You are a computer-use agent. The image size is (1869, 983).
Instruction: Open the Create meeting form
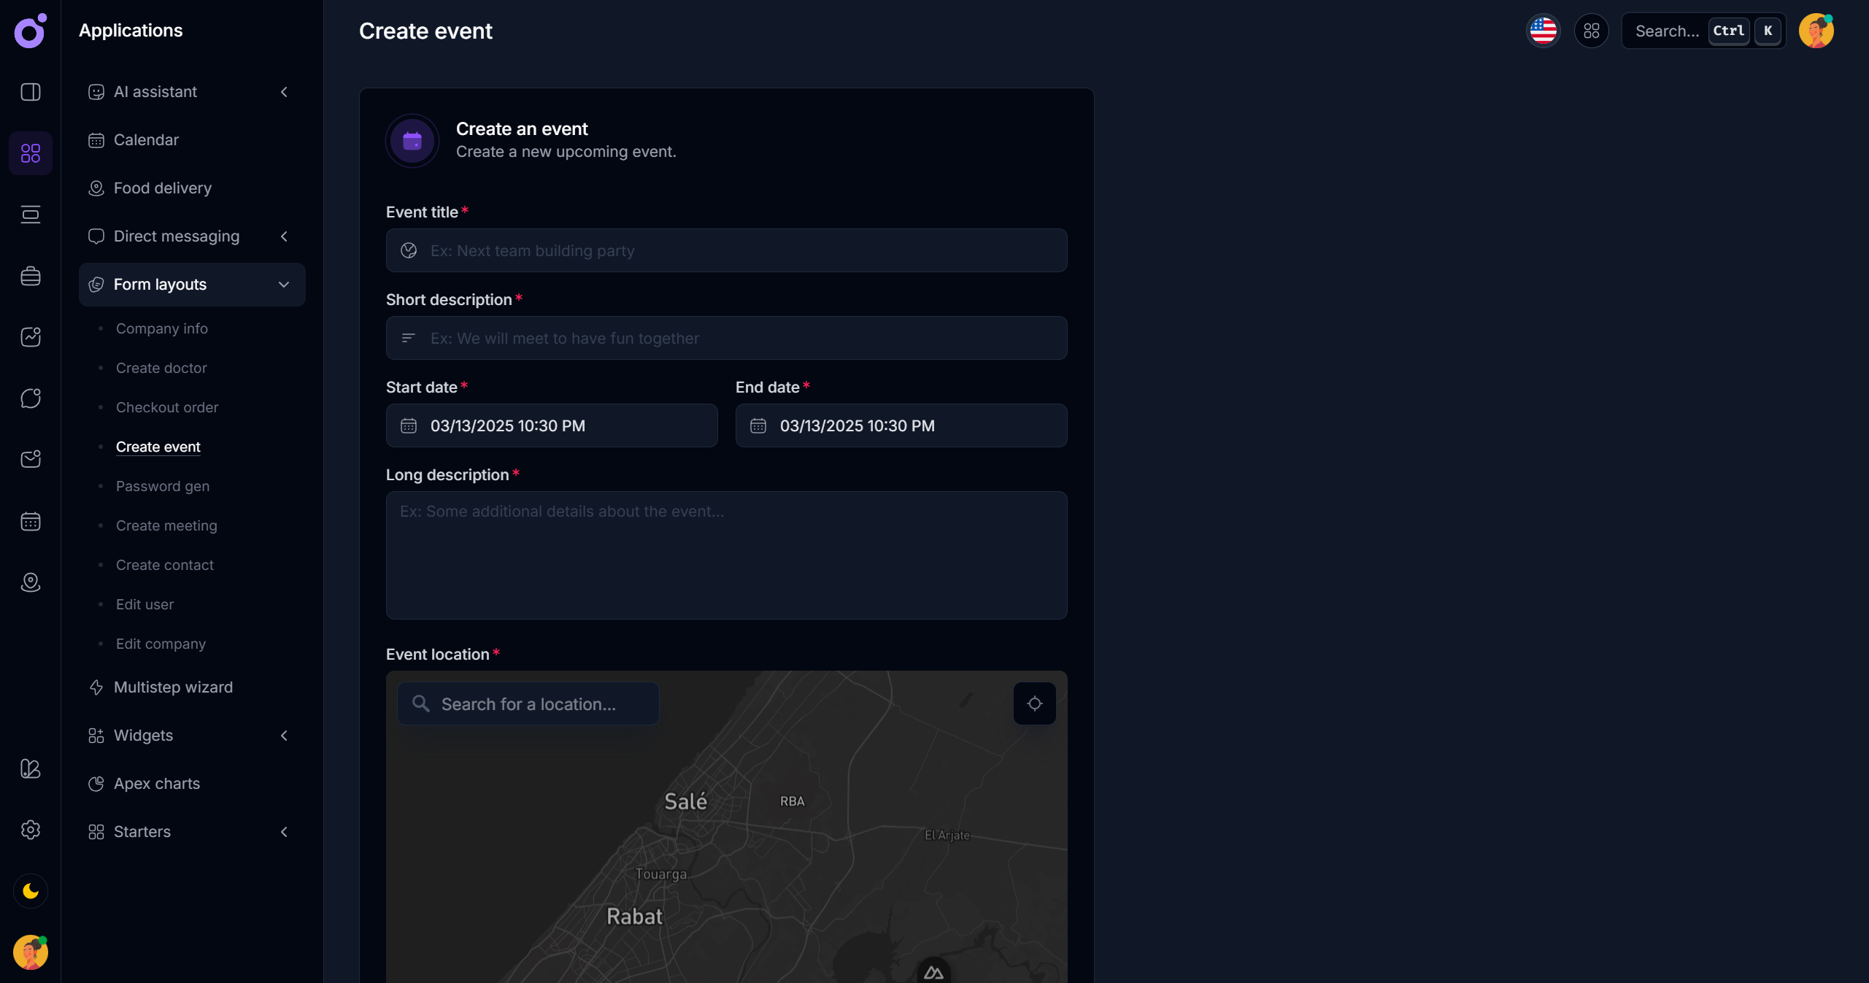(166, 525)
